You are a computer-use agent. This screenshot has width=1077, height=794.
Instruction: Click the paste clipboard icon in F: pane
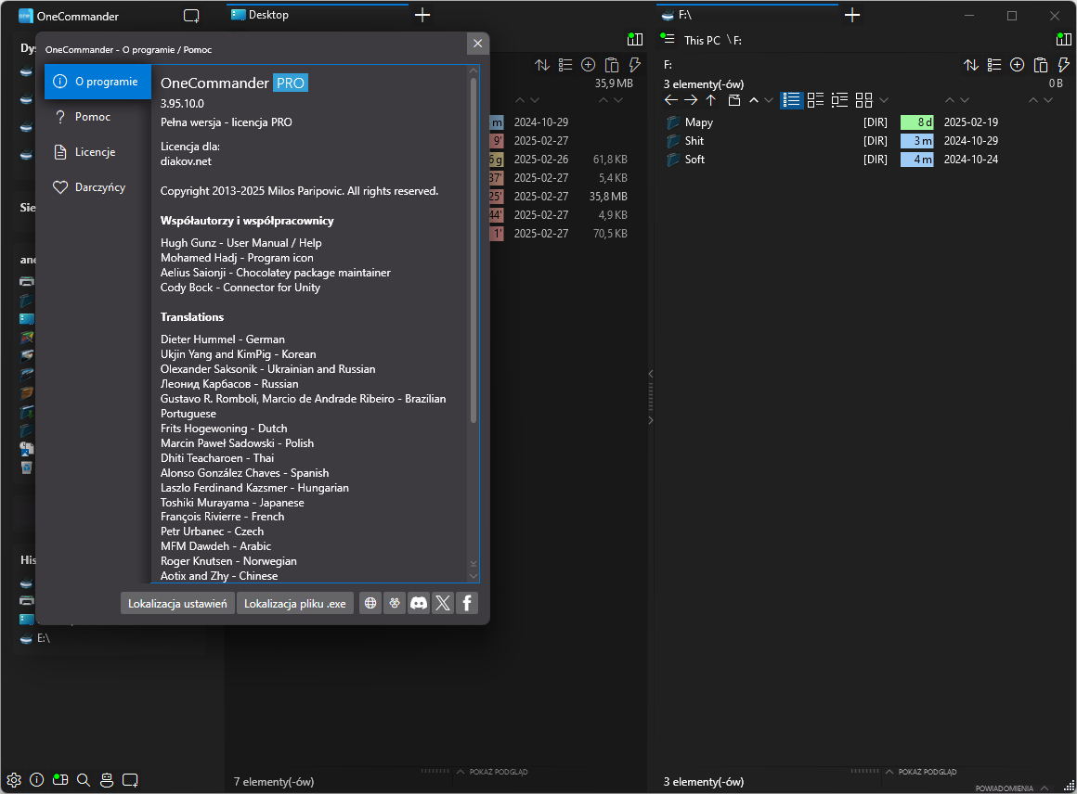click(1041, 65)
